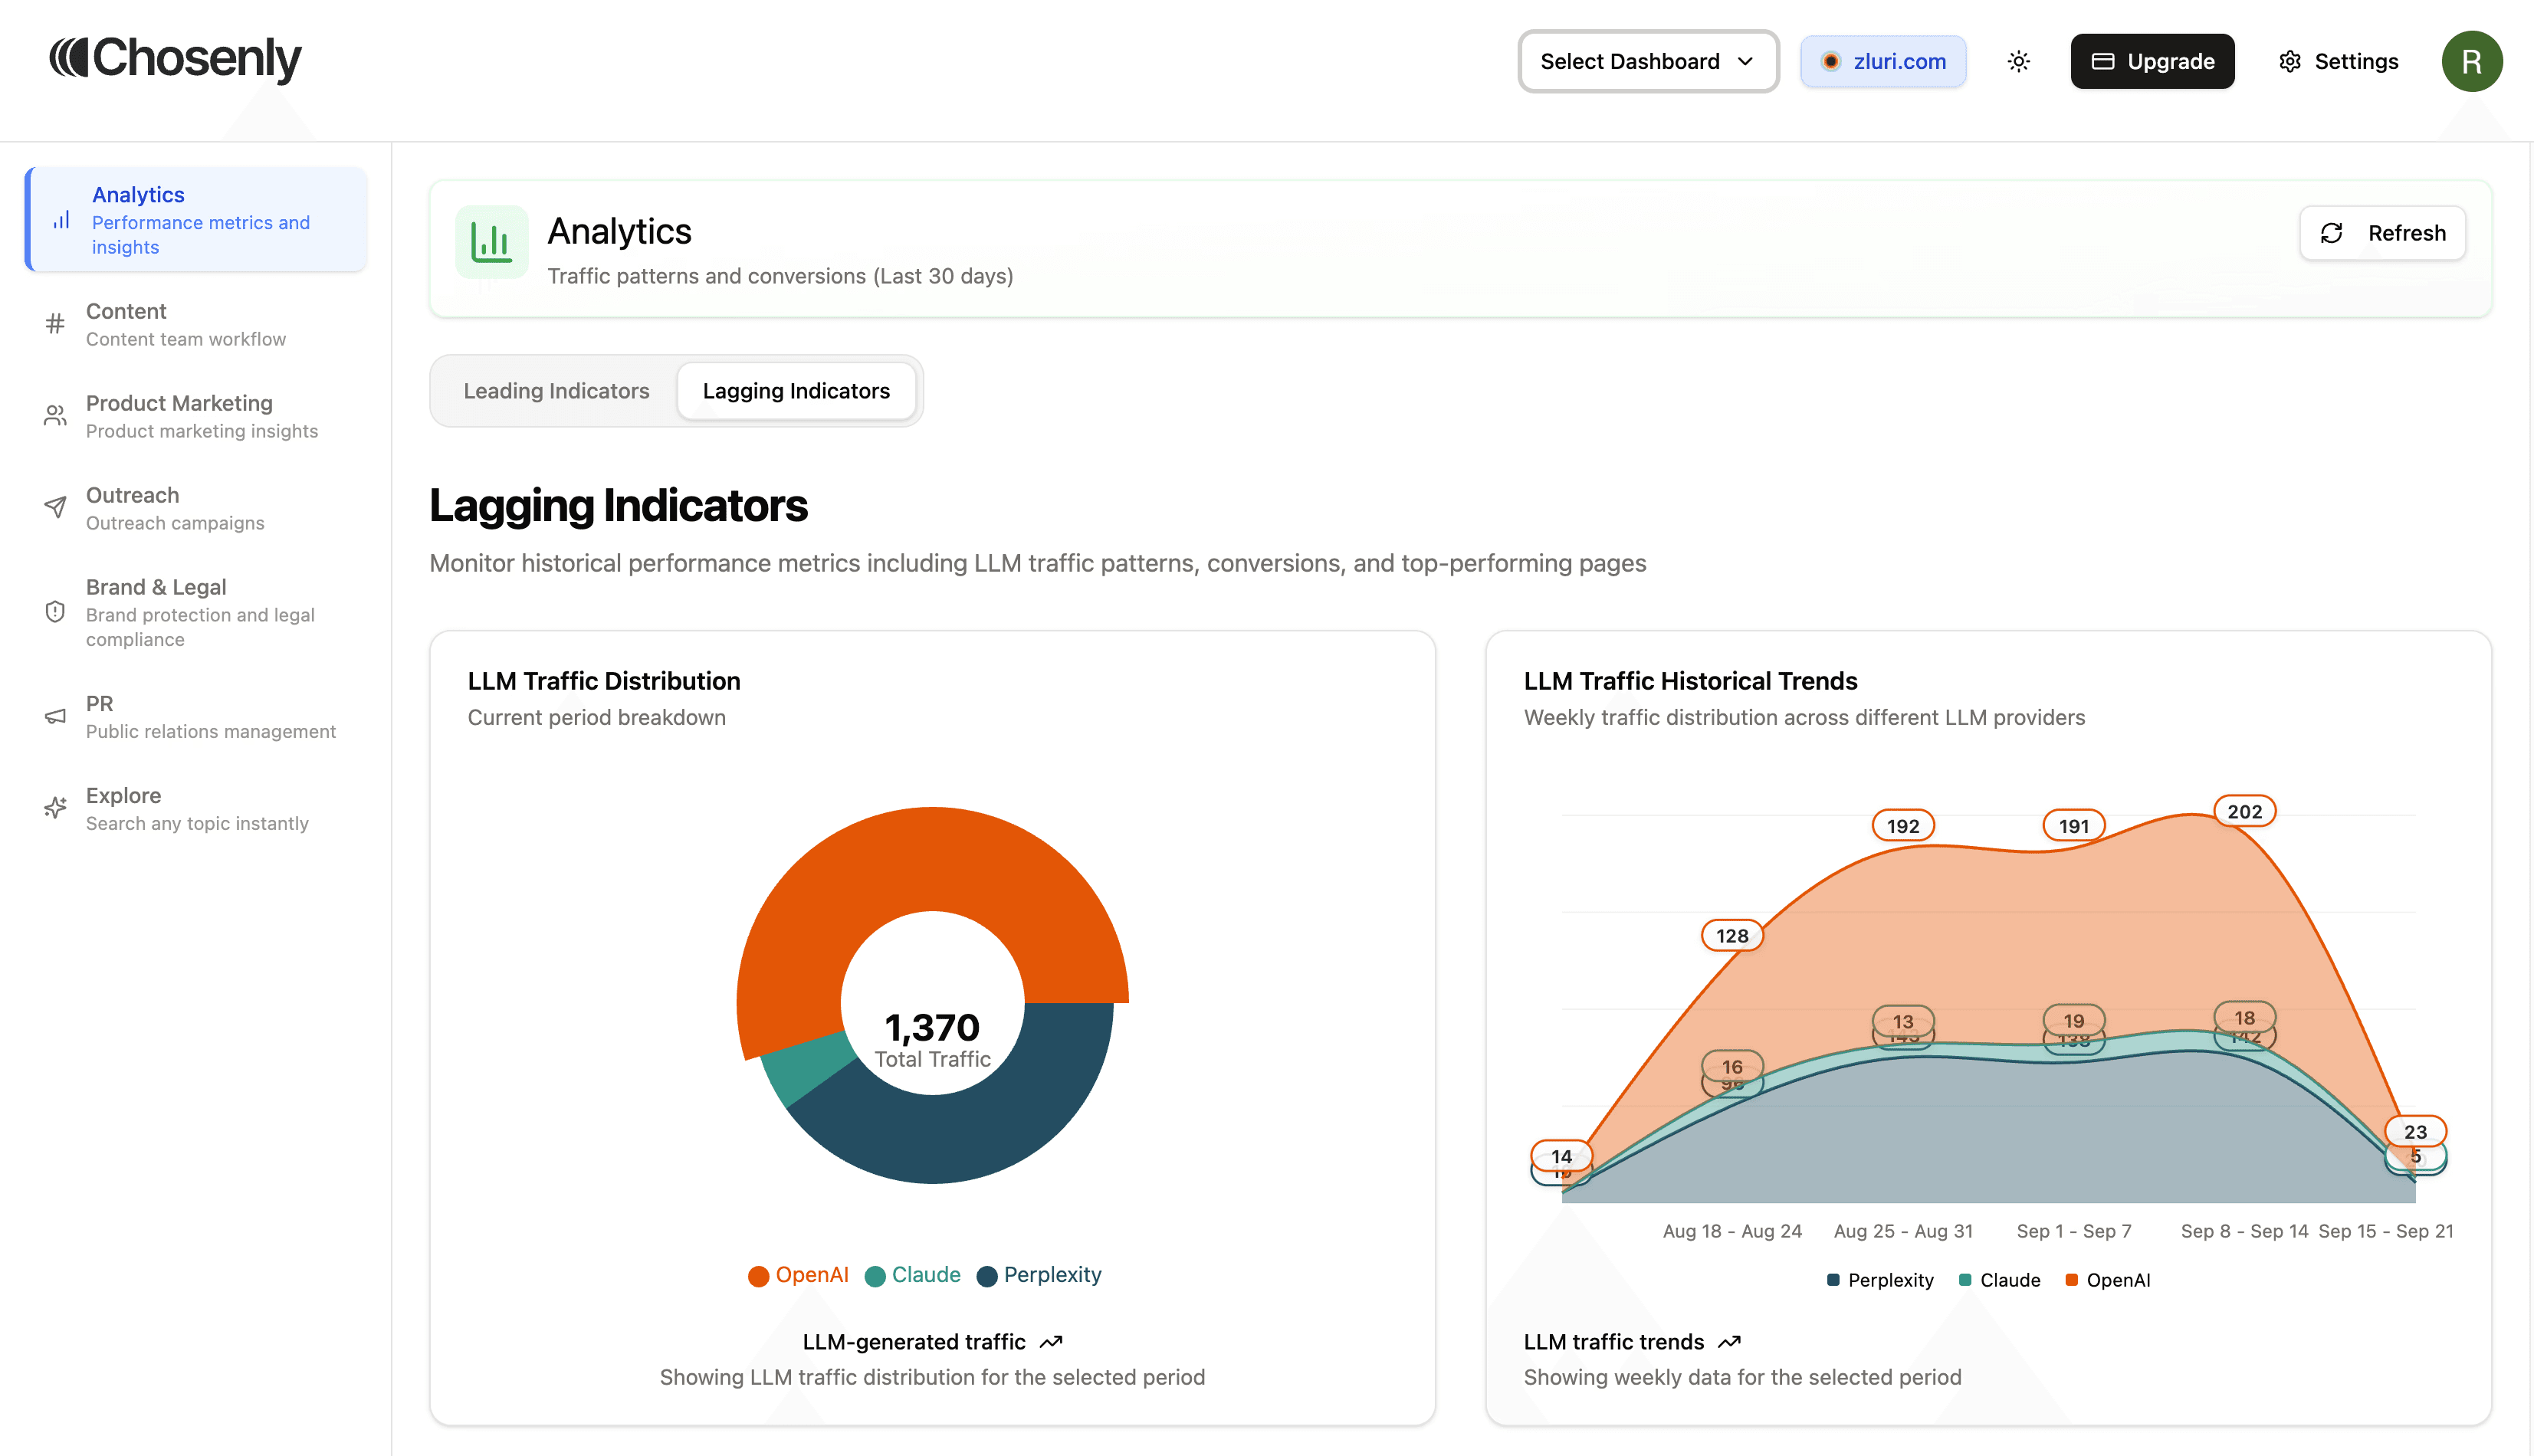Open Product Marketing people icon
The image size is (2534, 1456).
[x=55, y=416]
